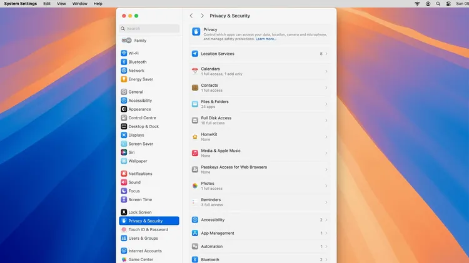Open Control Centre in the menu bar
Viewport: 469px width, 263px height.
coord(448,4)
